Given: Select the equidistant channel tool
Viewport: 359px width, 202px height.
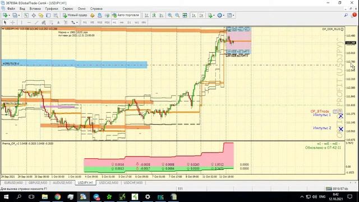Looking at the screenshot, I should [44, 22].
